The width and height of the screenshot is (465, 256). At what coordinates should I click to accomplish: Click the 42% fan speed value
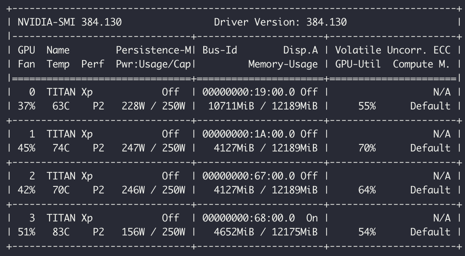[x=26, y=190]
